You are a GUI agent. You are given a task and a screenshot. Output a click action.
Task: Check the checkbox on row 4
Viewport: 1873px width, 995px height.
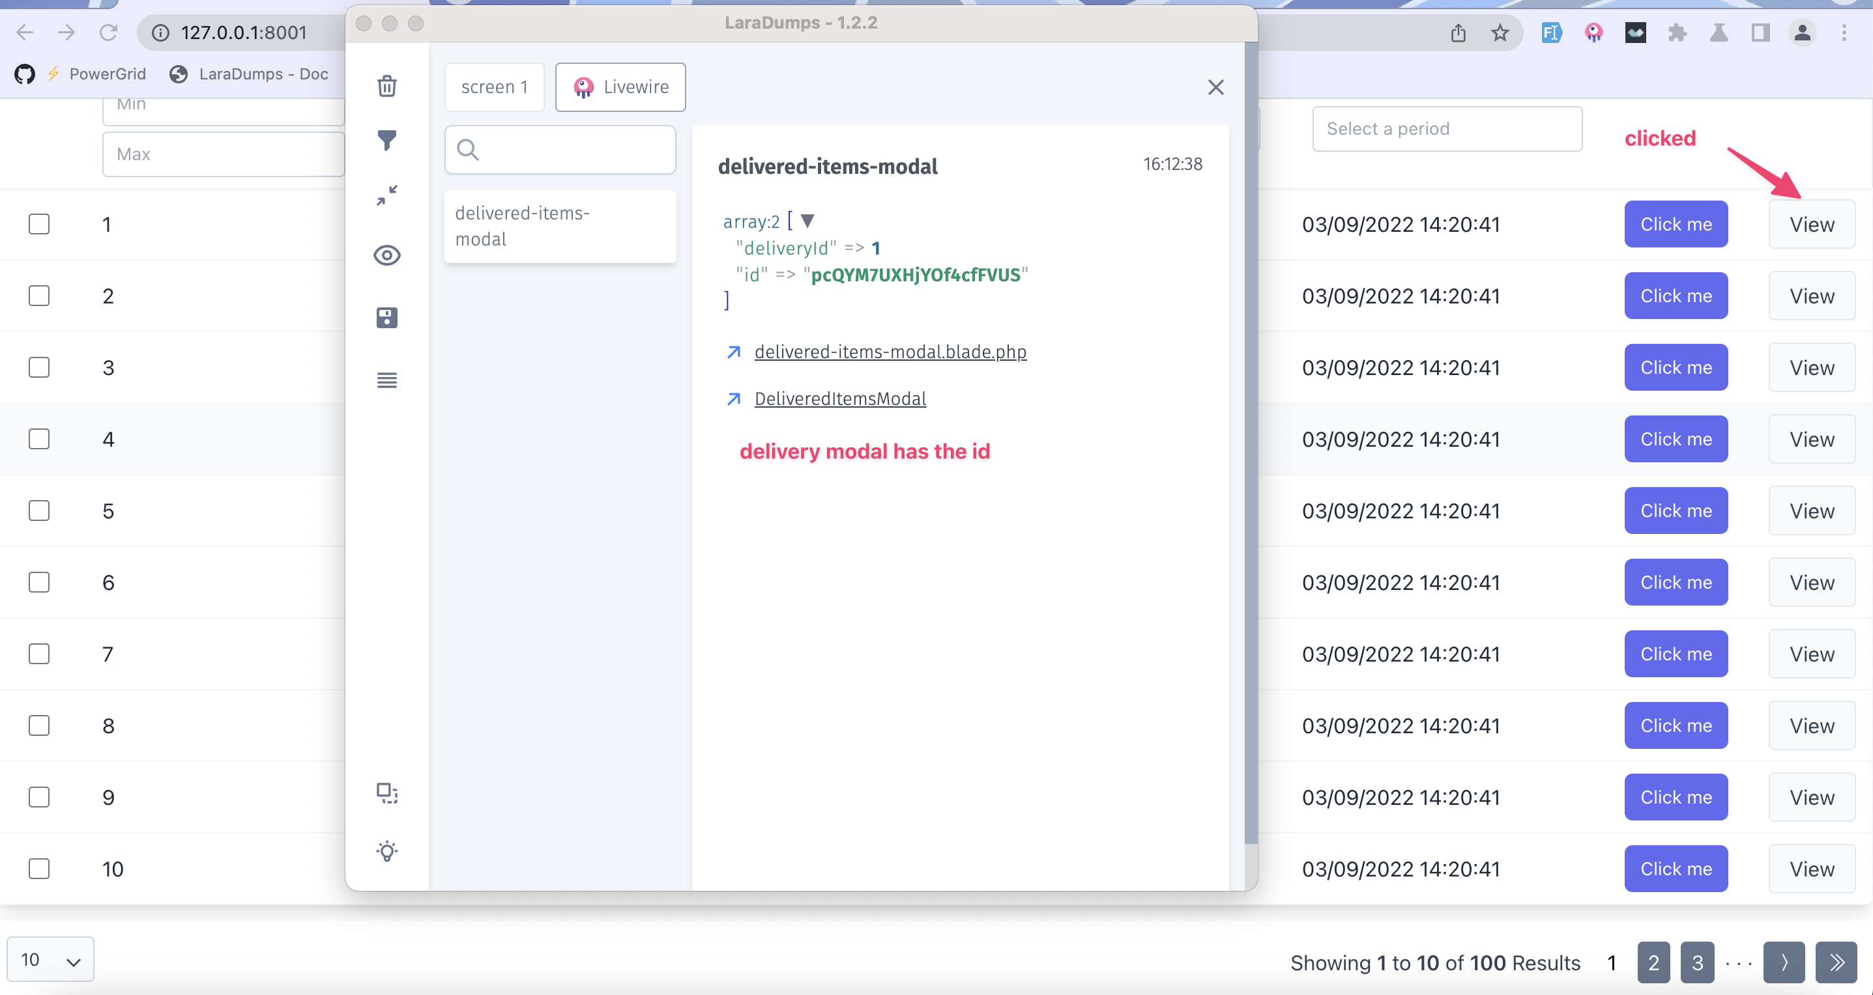[x=39, y=439]
